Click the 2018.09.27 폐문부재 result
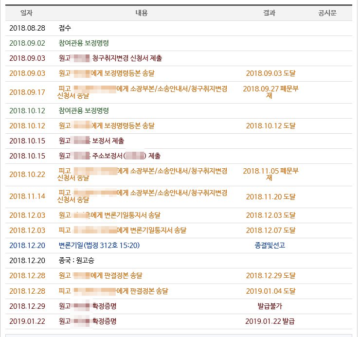360x337 pixels. (x=270, y=92)
